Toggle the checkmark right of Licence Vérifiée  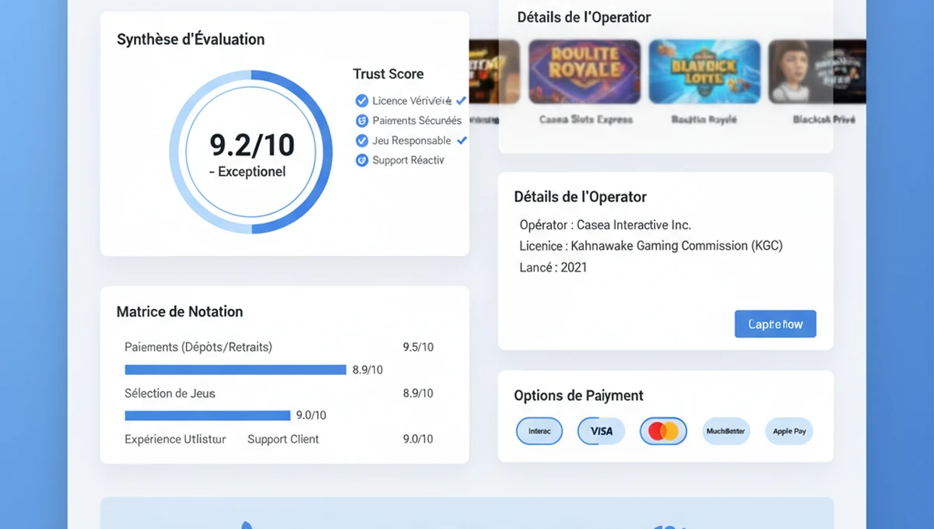461,100
